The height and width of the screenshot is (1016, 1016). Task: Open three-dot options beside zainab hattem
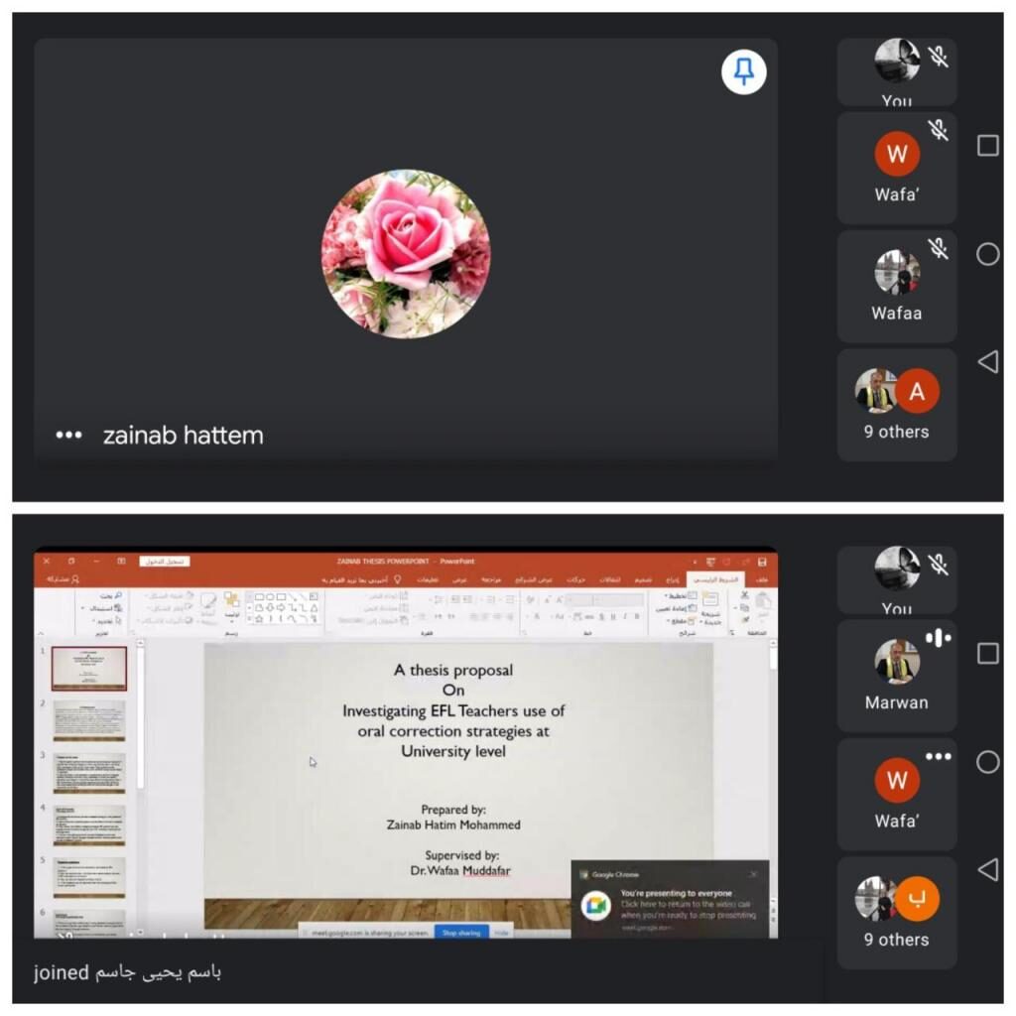(x=68, y=435)
